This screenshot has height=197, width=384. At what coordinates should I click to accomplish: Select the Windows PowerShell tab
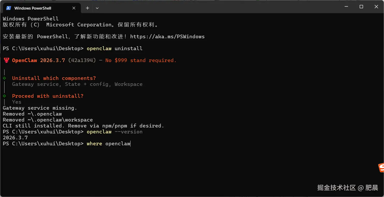pyautogui.click(x=33, y=8)
